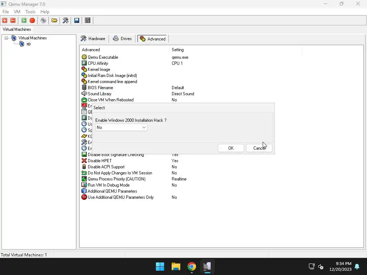Screen dimensions: 367x275
Task: Click the Sound Library speaker icon
Action: point(84,93)
